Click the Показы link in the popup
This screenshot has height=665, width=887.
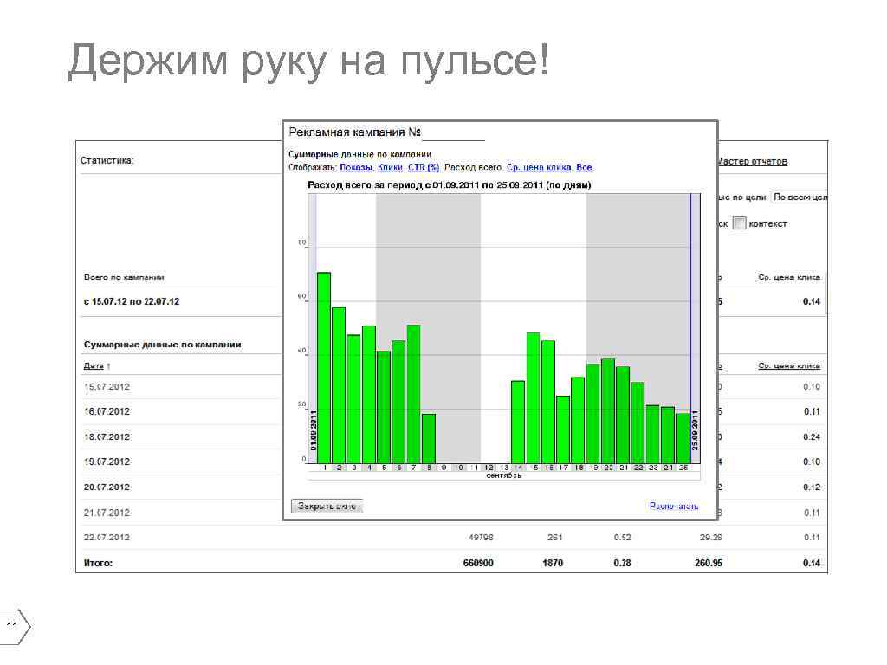click(x=356, y=167)
